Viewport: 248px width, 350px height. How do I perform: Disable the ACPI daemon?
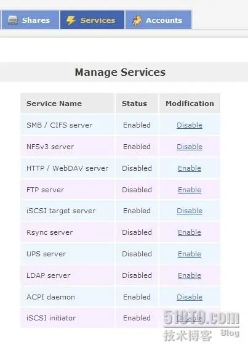(x=190, y=297)
